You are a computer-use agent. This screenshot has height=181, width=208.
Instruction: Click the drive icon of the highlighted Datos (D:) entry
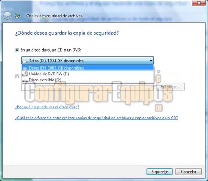coord(25,68)
